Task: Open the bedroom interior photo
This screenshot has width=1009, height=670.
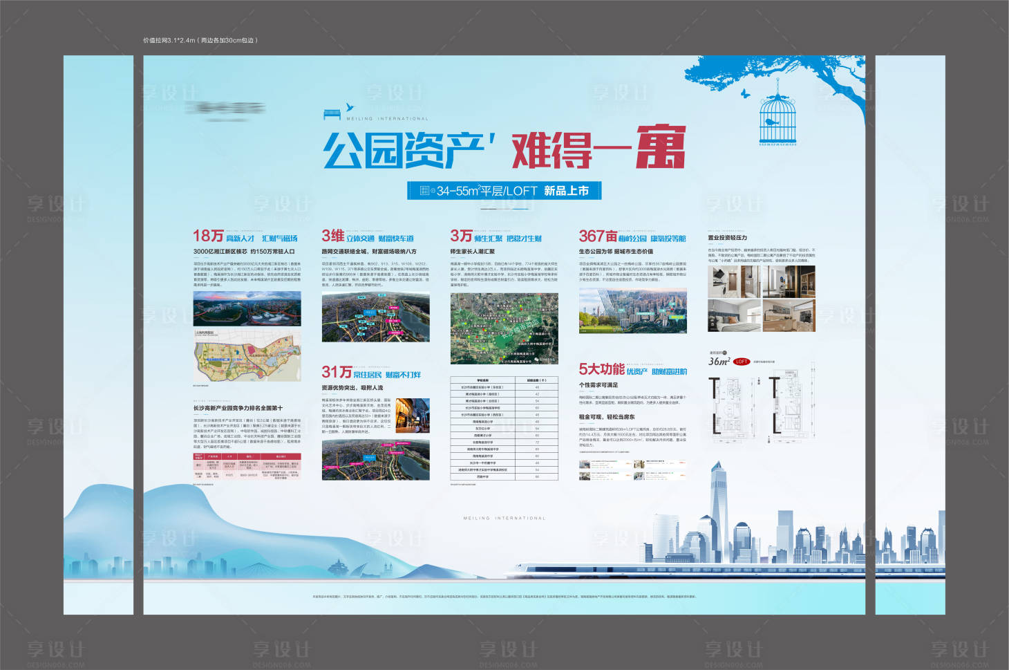Action: click(734, 316)
